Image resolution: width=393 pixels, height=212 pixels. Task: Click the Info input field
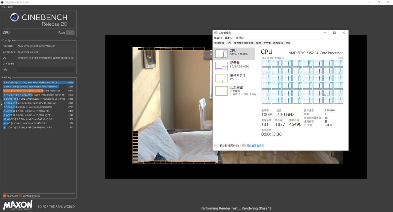click(45, 70)
